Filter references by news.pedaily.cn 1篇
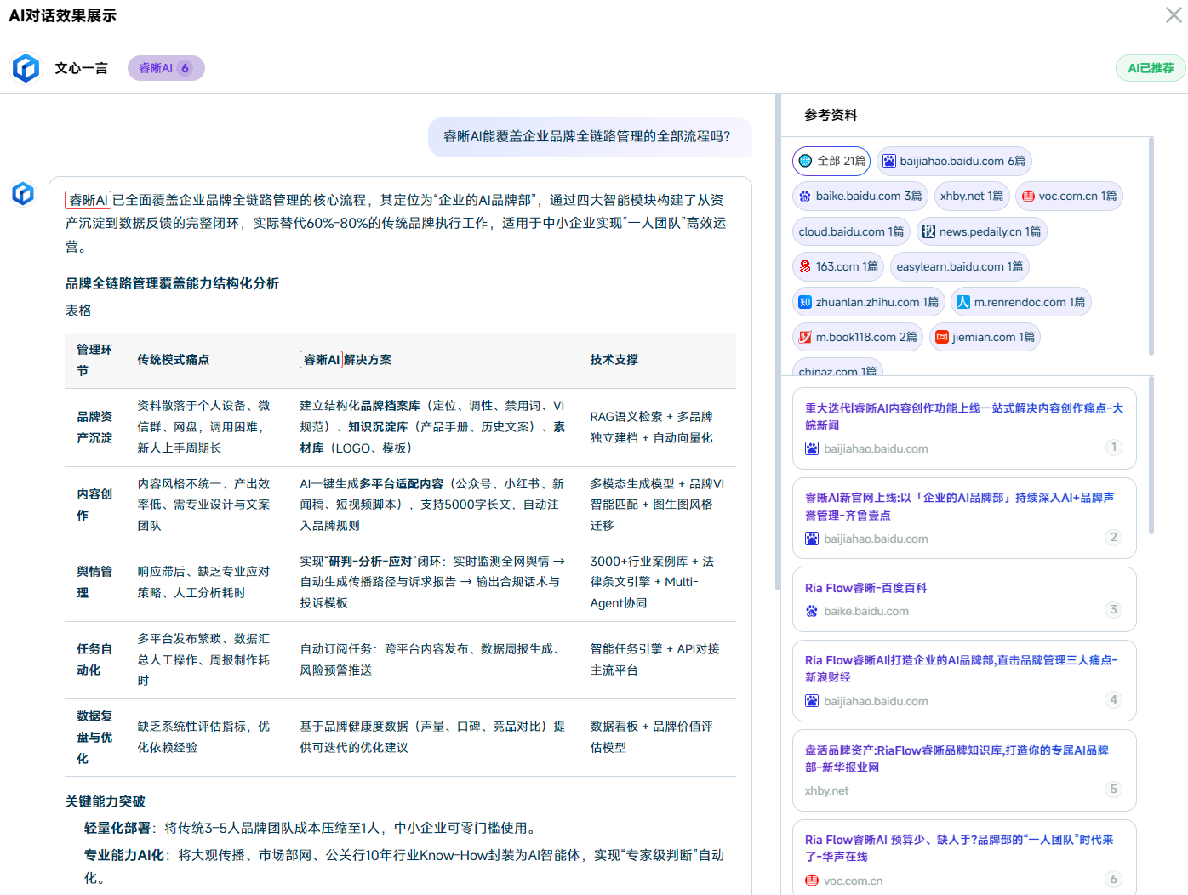Viewport: 1188px width, 895px height. point(981,231)
